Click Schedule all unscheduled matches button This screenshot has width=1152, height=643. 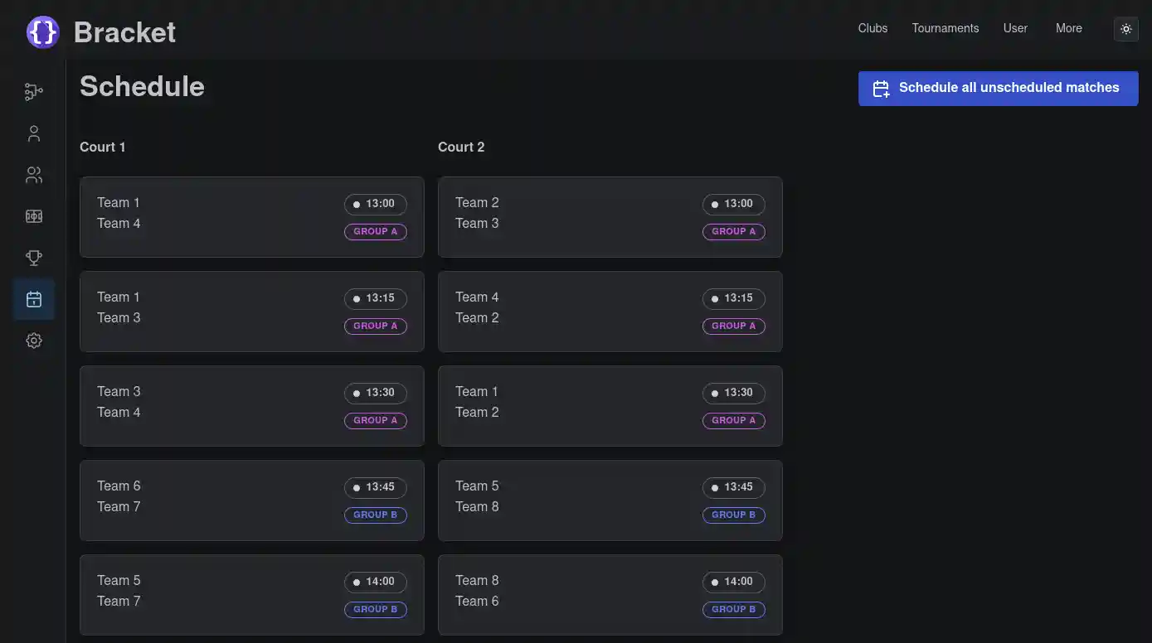point(998,88)
